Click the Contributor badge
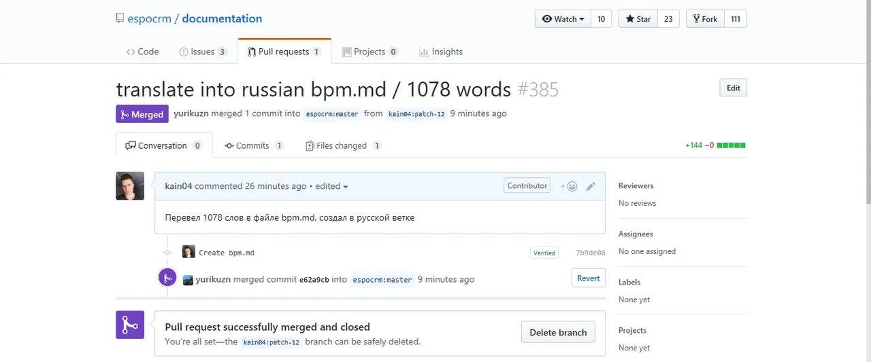This screenshot has width=871, height=362. (527, 185)
